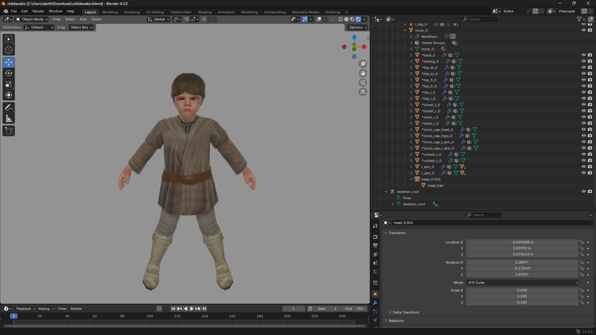
Task: Toggle snapping magnet icon
Action: (187, 19)
